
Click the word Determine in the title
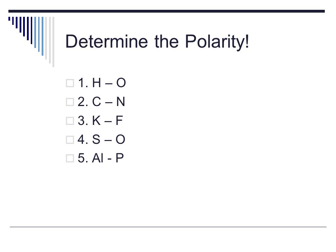pos(106,41)
